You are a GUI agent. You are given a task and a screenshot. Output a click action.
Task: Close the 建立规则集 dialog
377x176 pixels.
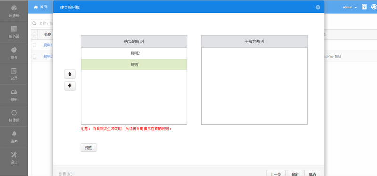point(318,7)
